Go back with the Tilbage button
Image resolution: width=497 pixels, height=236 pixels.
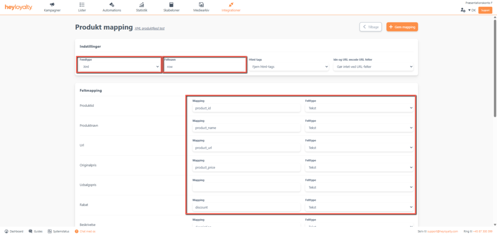370,27
